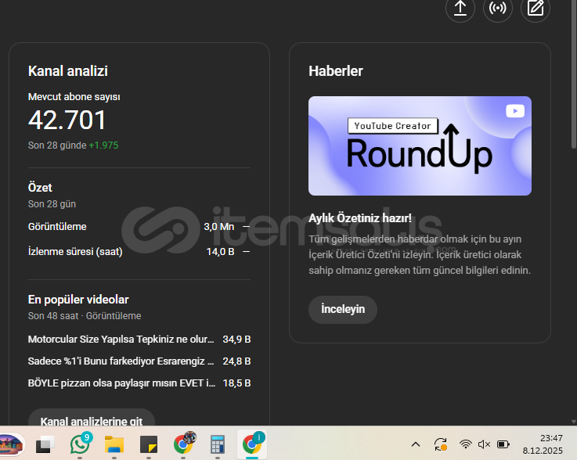Click the create post pencil icon
Image resolution: width=577 pixels, height=460 pixels.
pyautogui.click(x=536, y=8)
